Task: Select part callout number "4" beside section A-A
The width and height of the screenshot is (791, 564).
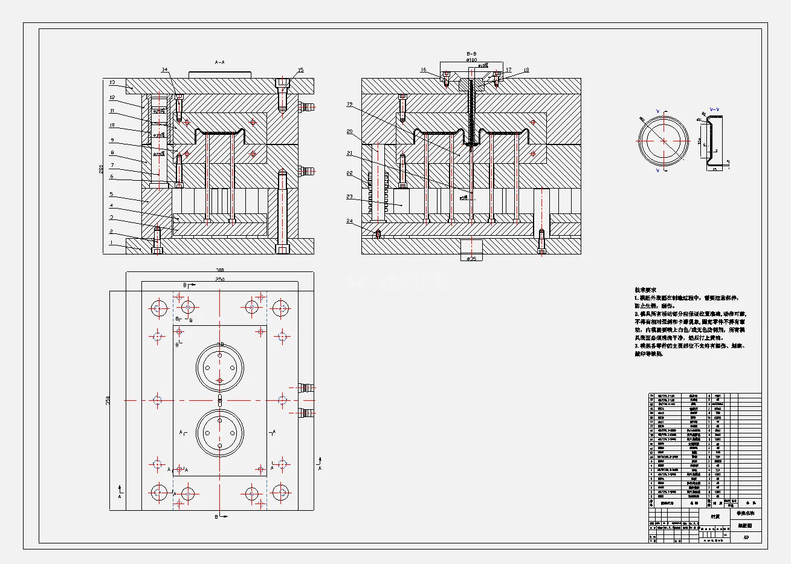Action: [111, 206]
